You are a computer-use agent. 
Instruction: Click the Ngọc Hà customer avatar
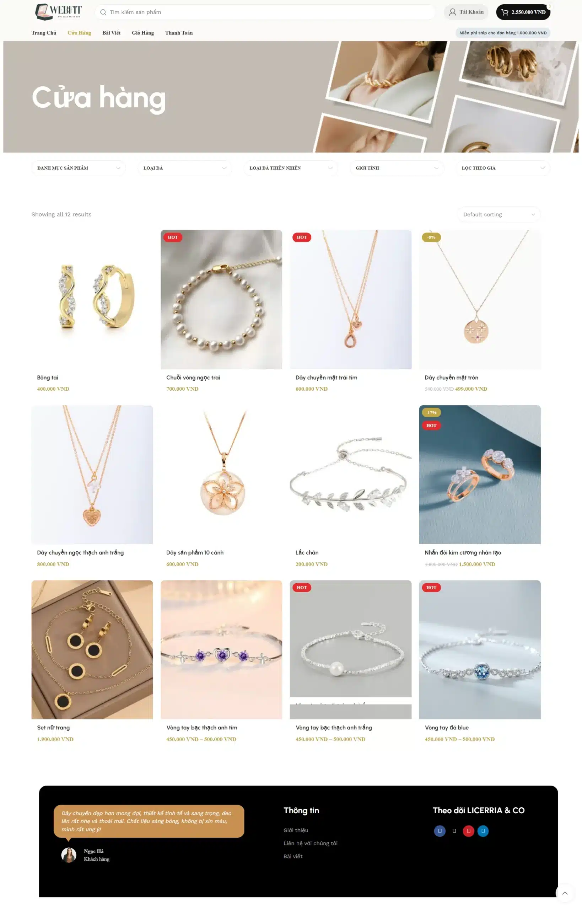69,855
